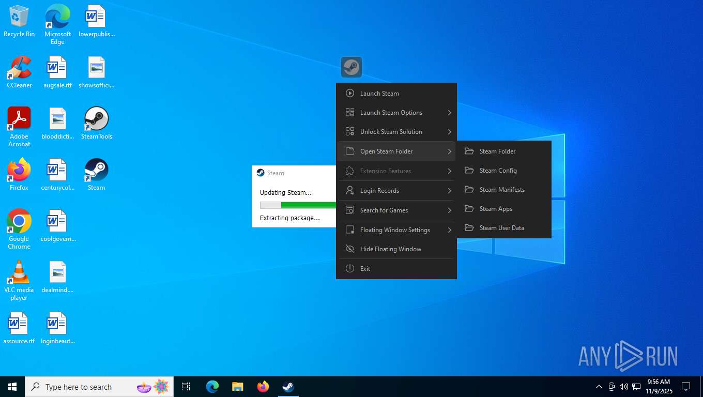Expand the Unlock Steam Solution submenu arrow
The height and width of the screenshot is (397, 703).
click(x=449, y=131)
